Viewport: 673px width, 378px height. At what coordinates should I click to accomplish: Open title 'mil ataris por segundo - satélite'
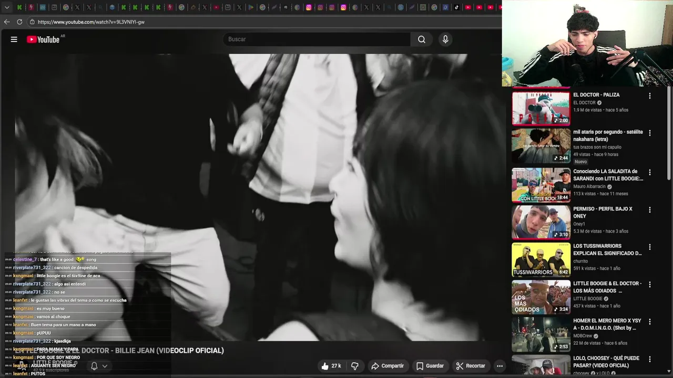pyautogui.click(x=608, y=135)
